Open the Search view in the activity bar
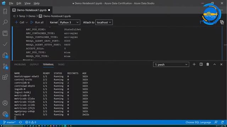Screen dimensions: 227x127 click(x=5, y=22)
